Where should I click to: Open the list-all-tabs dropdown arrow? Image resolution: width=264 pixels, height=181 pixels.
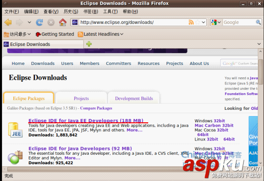(259, 44)
